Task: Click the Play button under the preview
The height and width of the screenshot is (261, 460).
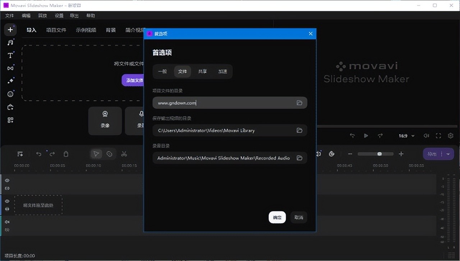Action: tap(366, 136)
